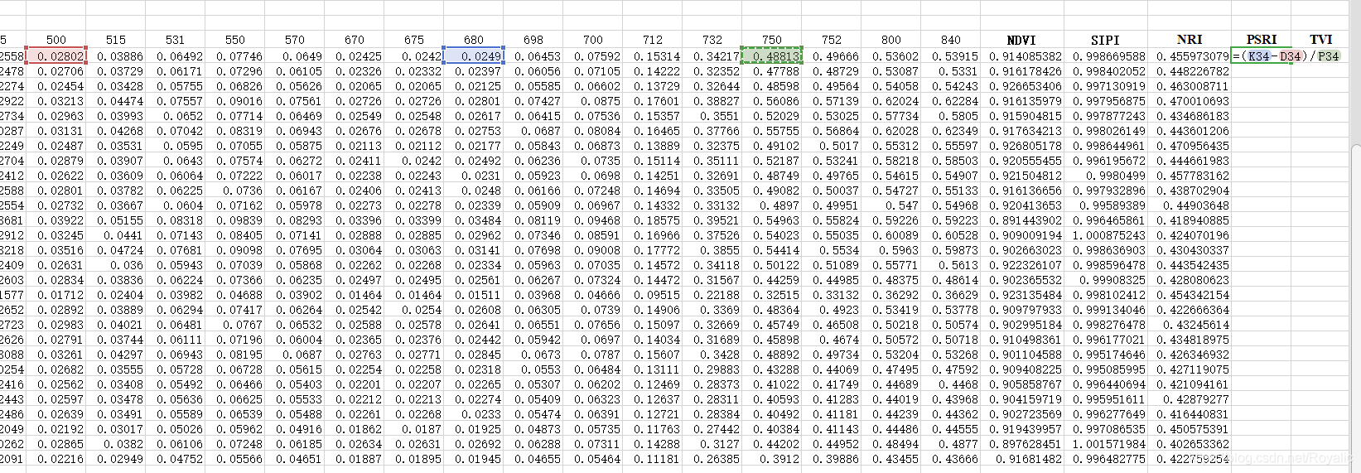The width and height of the screenshot is (1361, 473).
Task: Select the column header labeled 500
Action: click(x=56, y=40)
